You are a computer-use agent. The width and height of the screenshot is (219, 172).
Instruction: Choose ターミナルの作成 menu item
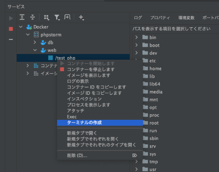[100, 123]
